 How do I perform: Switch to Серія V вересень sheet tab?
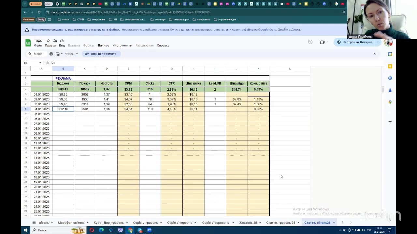[215, 223]
